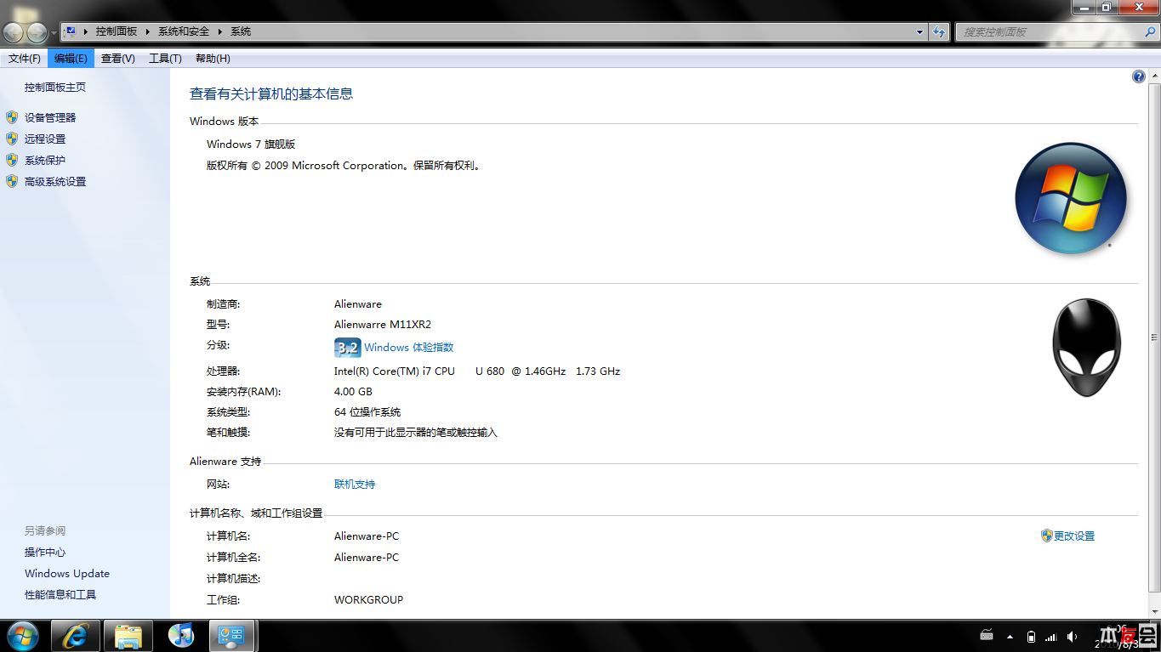Open the Windows 体验指数 link
The width and height of the screenshot is (1161, 652).
click(x=409, y=348)
